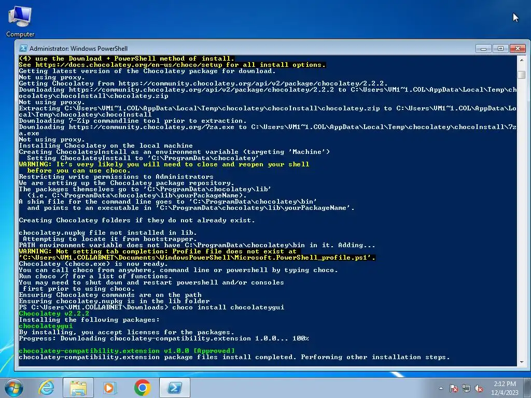Viewport: 531px width, 398px height.
Task: Open Windows Explorer from the taskbar
Action: (78, 388)
